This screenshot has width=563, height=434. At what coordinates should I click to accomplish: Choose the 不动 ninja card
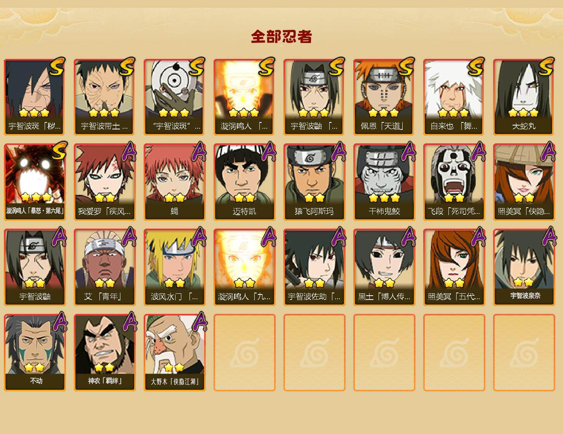35,353
